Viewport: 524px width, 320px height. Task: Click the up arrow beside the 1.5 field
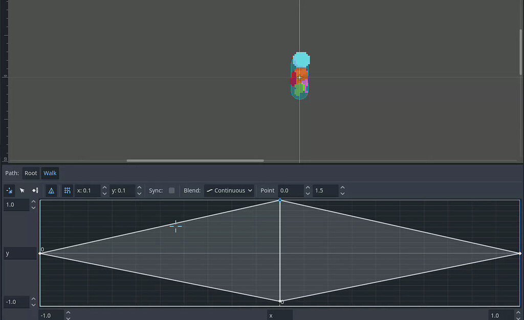coord(342,187)
